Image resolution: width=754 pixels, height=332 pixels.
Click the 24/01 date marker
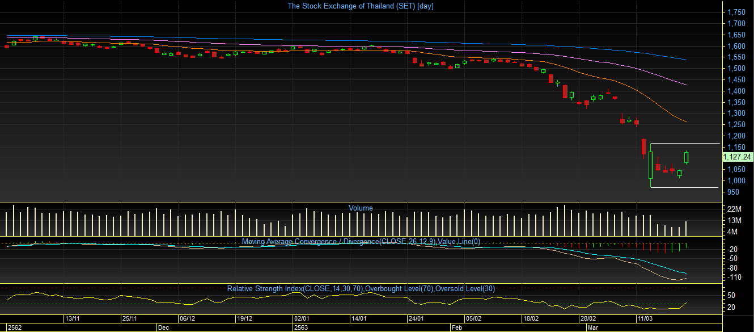click(x=417, y=319)
